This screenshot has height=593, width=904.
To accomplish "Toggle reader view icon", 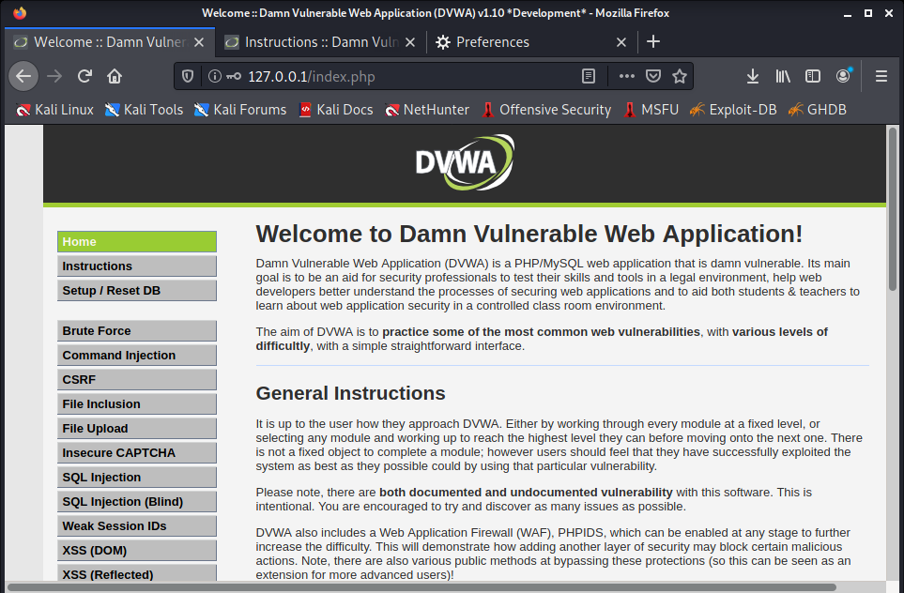I will click(588, 76).
